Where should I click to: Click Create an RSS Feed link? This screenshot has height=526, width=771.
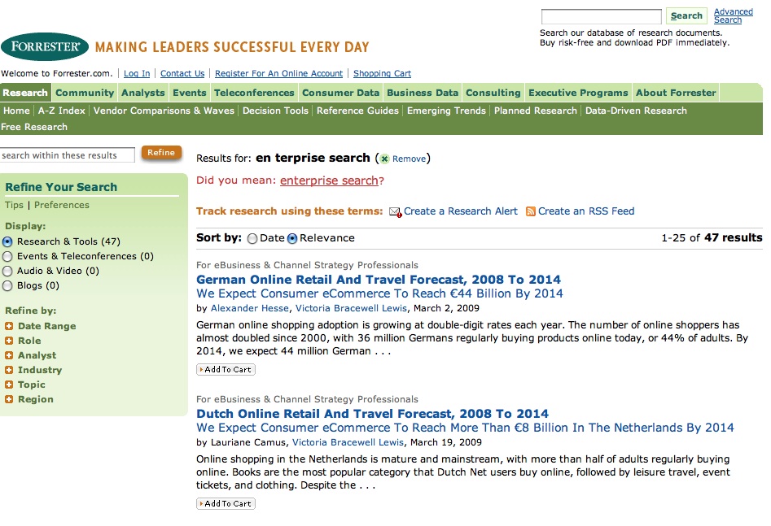coord(586,211)
